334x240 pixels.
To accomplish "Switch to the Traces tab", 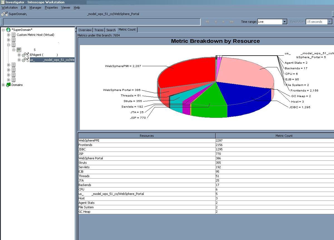I will coord(99,30).
